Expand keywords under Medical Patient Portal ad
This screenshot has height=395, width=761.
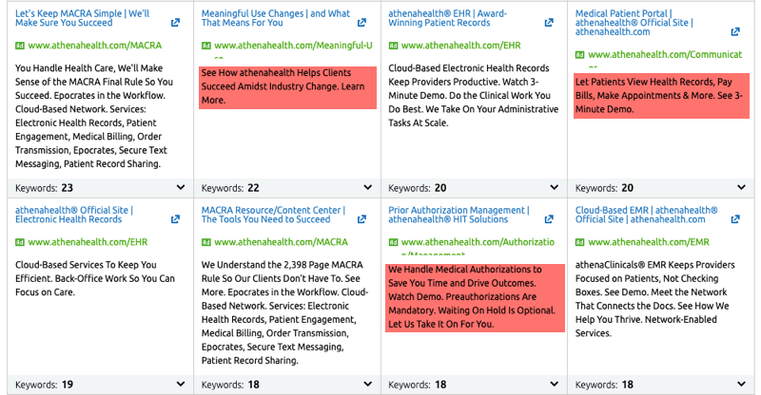tap(740, 188)
